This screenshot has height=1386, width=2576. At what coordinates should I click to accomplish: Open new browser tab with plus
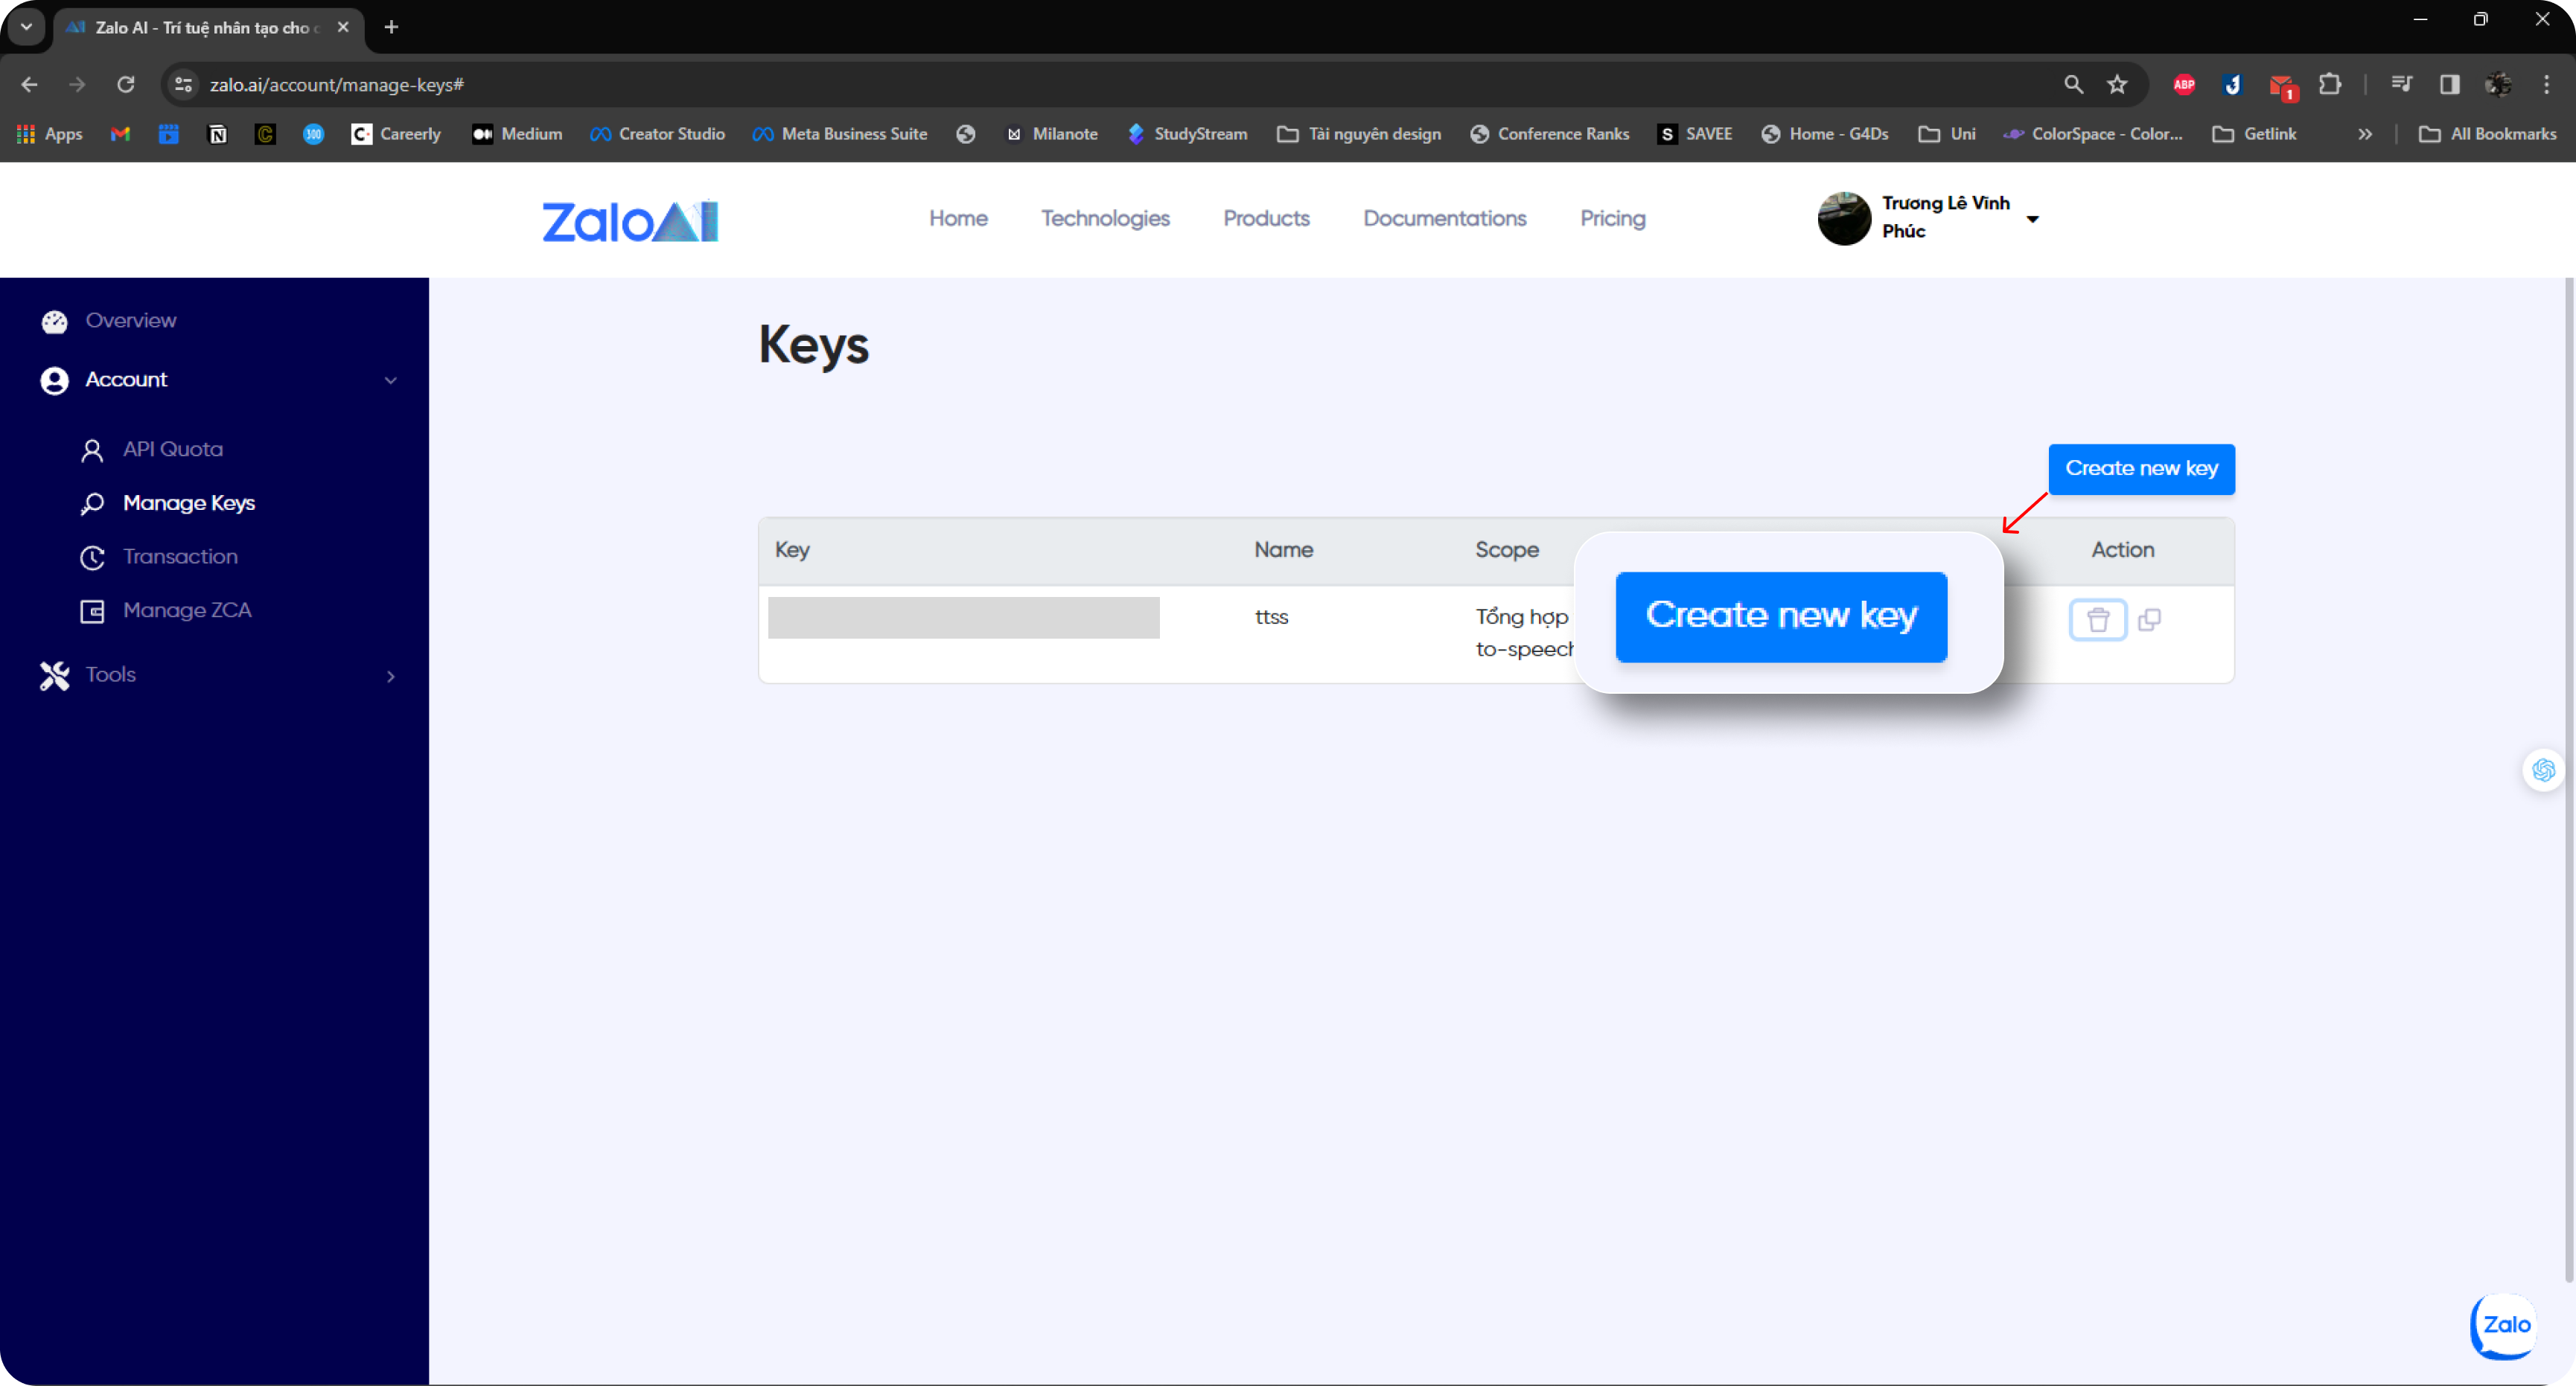pyautogui.click(x=391, y=27)
